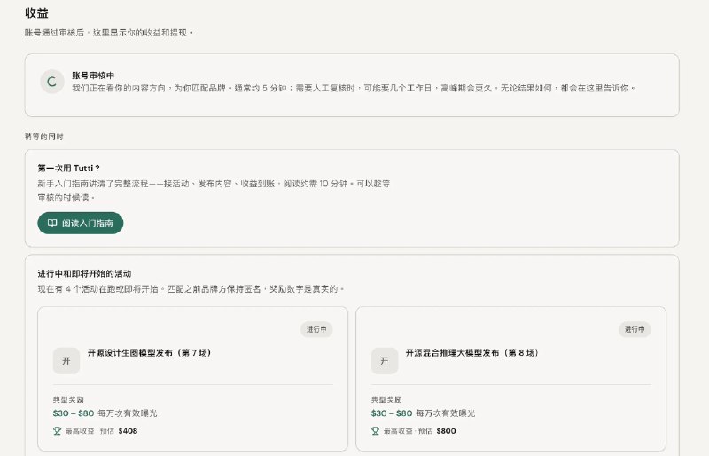The image size is (709, 456).
Task: Click the C avatar icon beside 账号审核中
Action: pos(52,82)
